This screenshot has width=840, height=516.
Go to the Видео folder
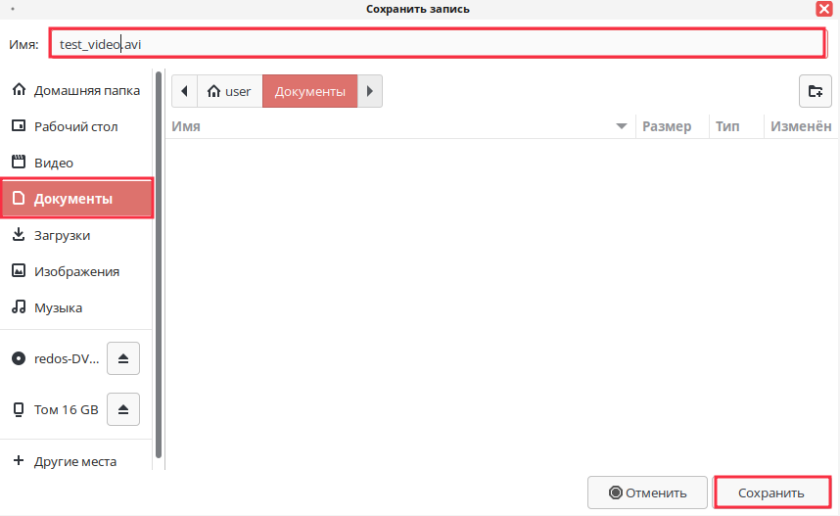(54, 163)
